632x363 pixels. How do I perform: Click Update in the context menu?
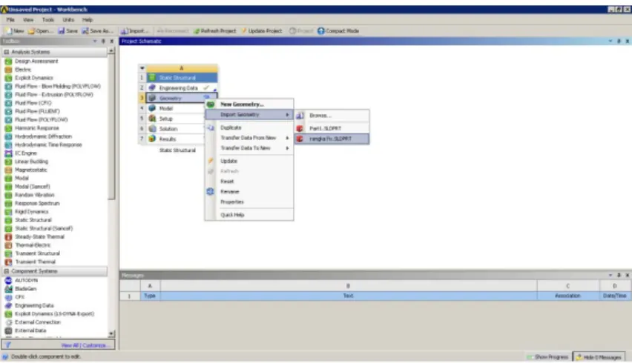coord(249,161)
